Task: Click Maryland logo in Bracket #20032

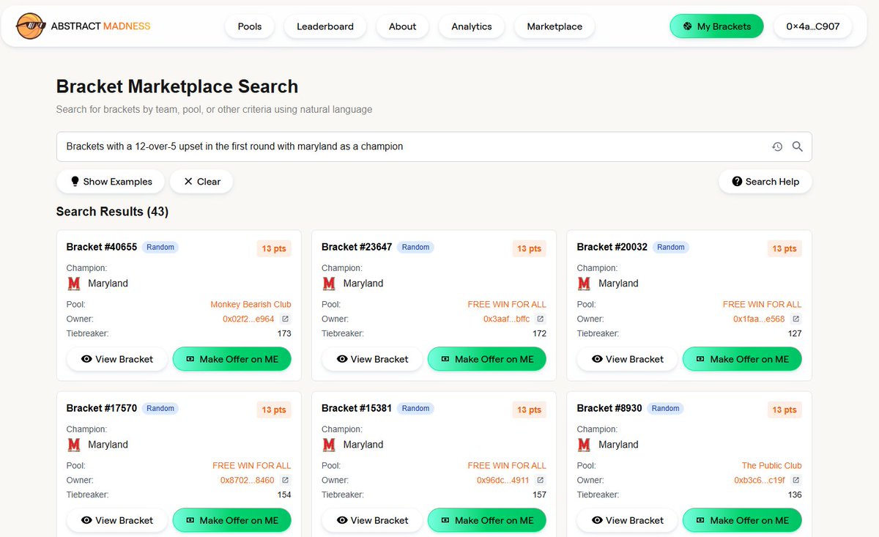Action: (x=584, y=284)
